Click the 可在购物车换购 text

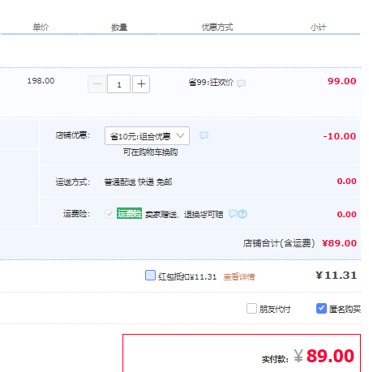(x=150, y=152)
